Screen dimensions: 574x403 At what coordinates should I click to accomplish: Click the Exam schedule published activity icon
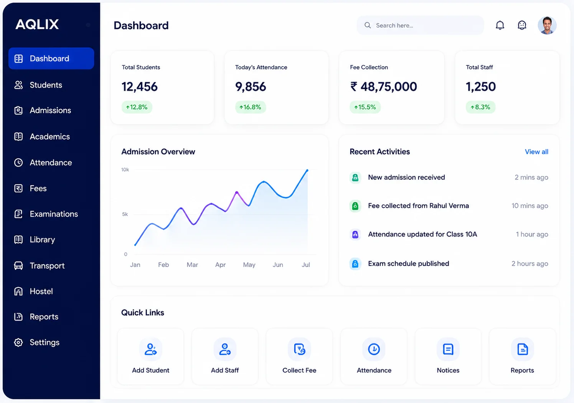pos(355,264)
